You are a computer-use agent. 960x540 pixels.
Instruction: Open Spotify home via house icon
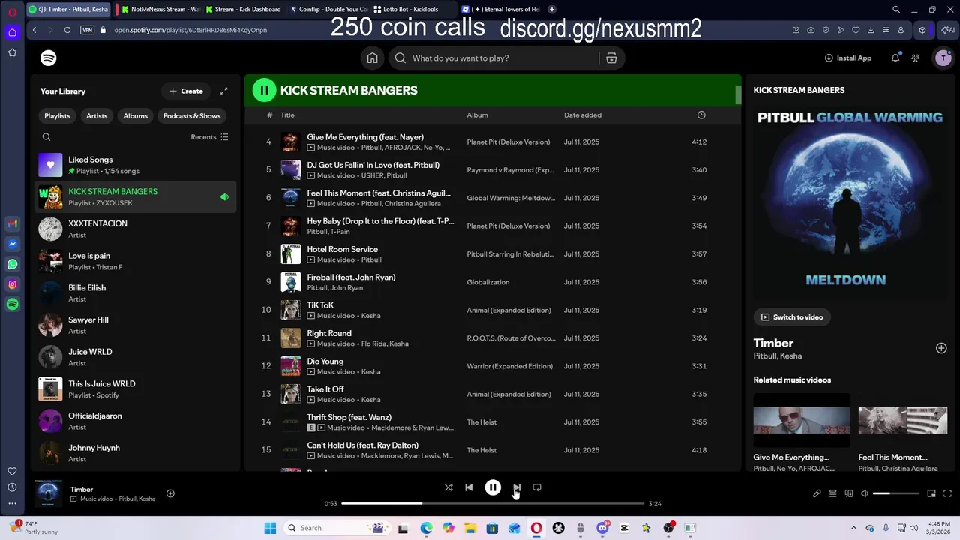click(x=372, y=58)
